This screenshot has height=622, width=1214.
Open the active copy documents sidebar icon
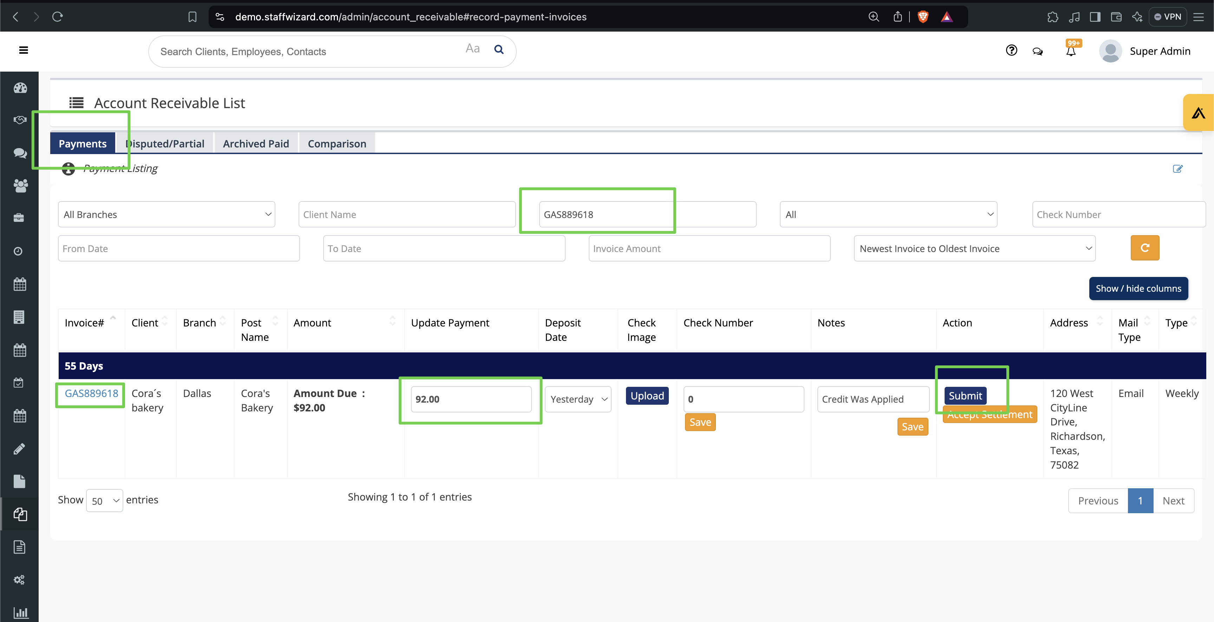pos(20,514)
